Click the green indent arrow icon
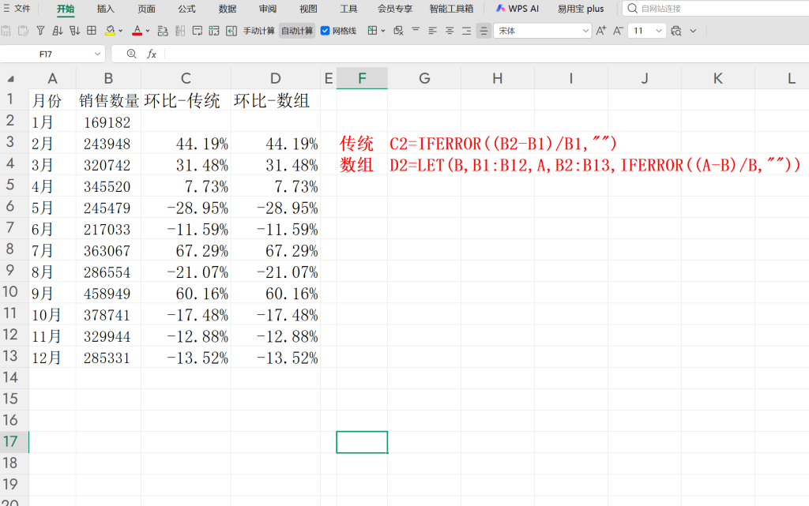 231,31
